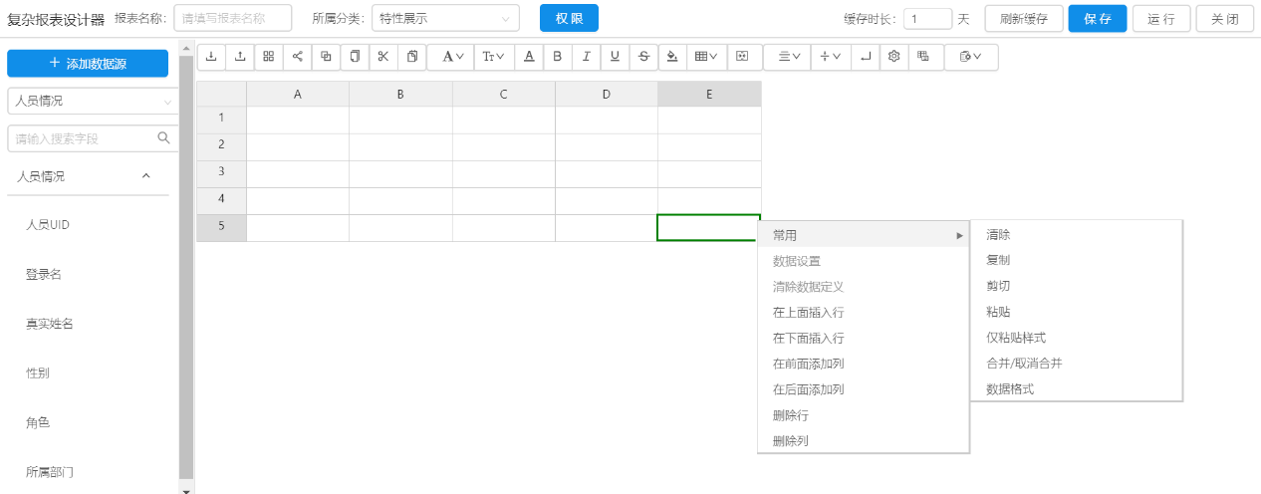The height and width of the screenshot is (494, 1261).
Task: Select the 真实姓名 field in the list
Action: pos(49,324)
